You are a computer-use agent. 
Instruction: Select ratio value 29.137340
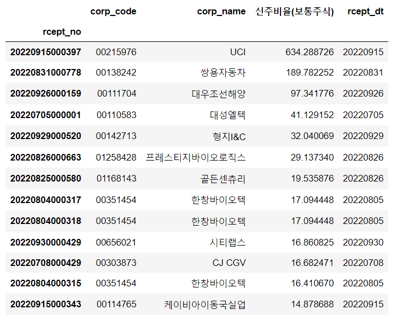[312, 157]
